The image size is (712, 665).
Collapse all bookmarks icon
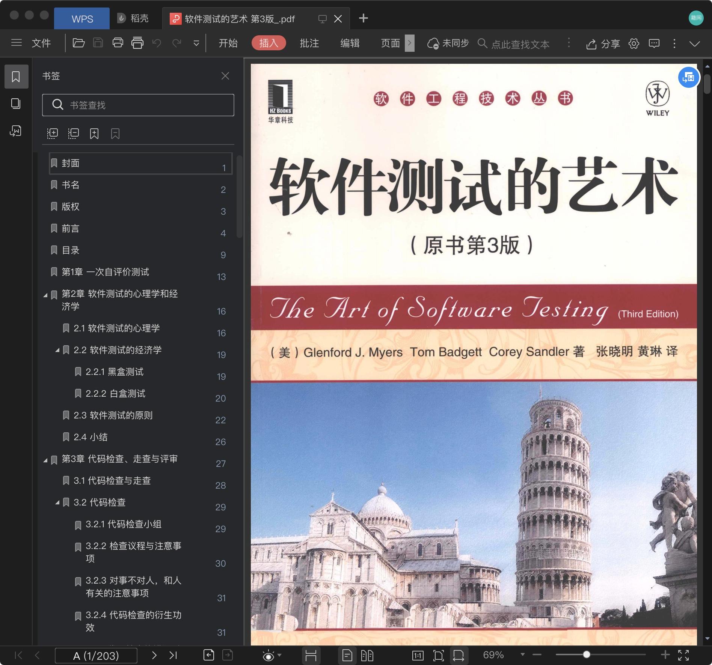74,134
